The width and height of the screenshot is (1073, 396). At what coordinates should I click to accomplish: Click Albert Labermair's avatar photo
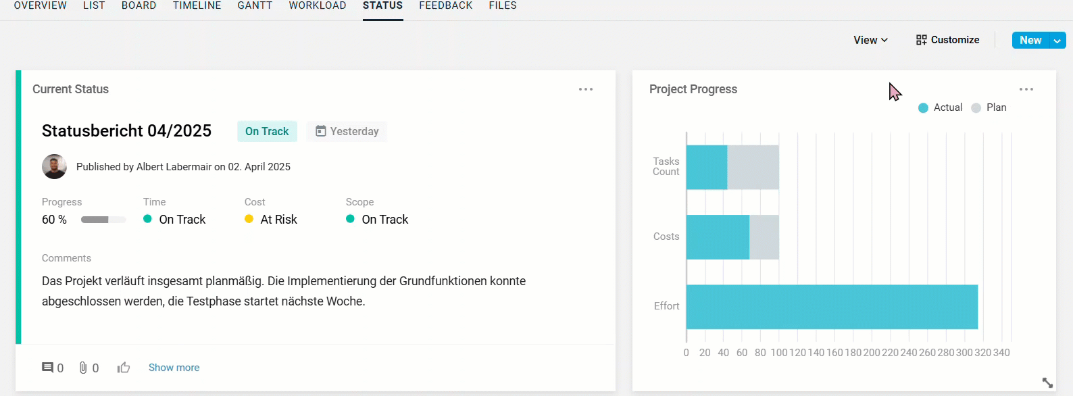pos(54,167)
